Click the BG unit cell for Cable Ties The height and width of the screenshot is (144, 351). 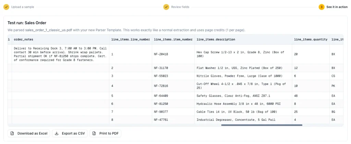tap(336, 112)
